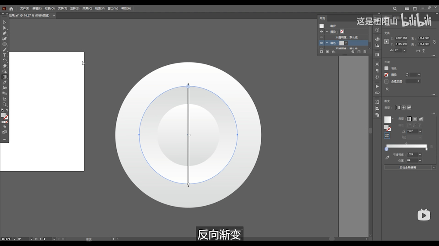Select the Type tool
The height and width of the screenshot is (246, 439).
[4, 55]
